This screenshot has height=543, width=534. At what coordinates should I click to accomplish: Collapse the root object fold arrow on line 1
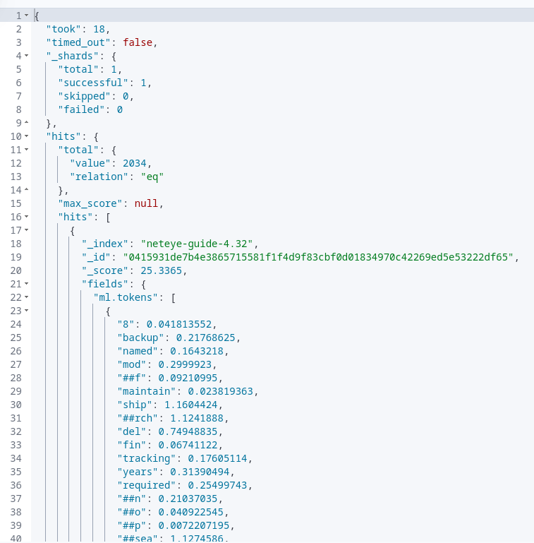tap(27, 16)
